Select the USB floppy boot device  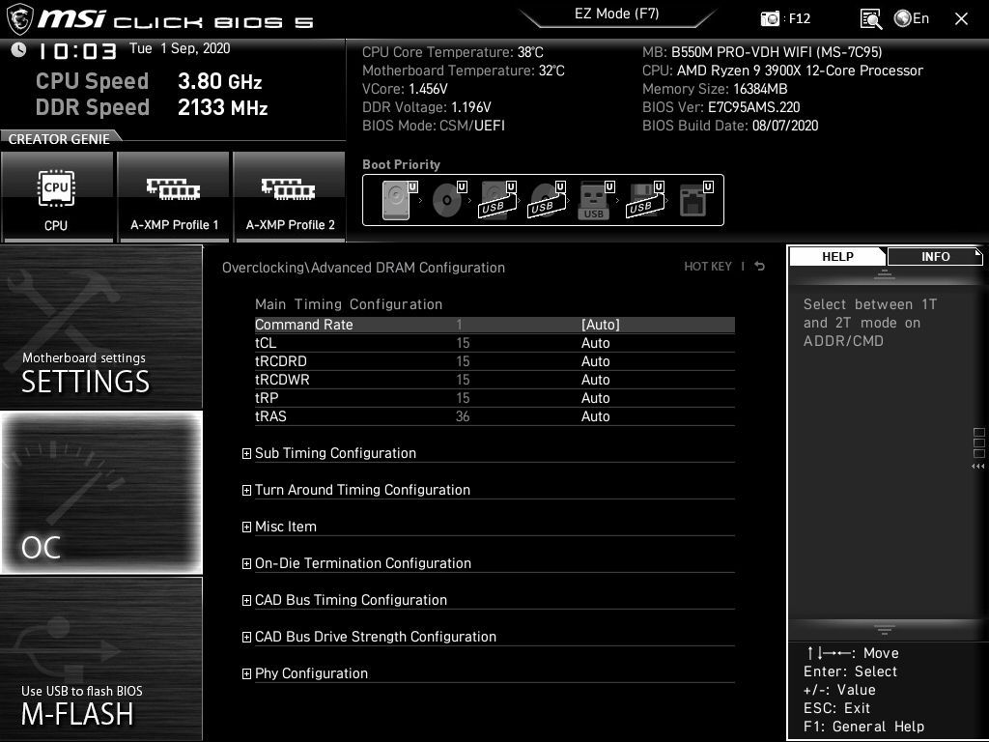point(645,200)
